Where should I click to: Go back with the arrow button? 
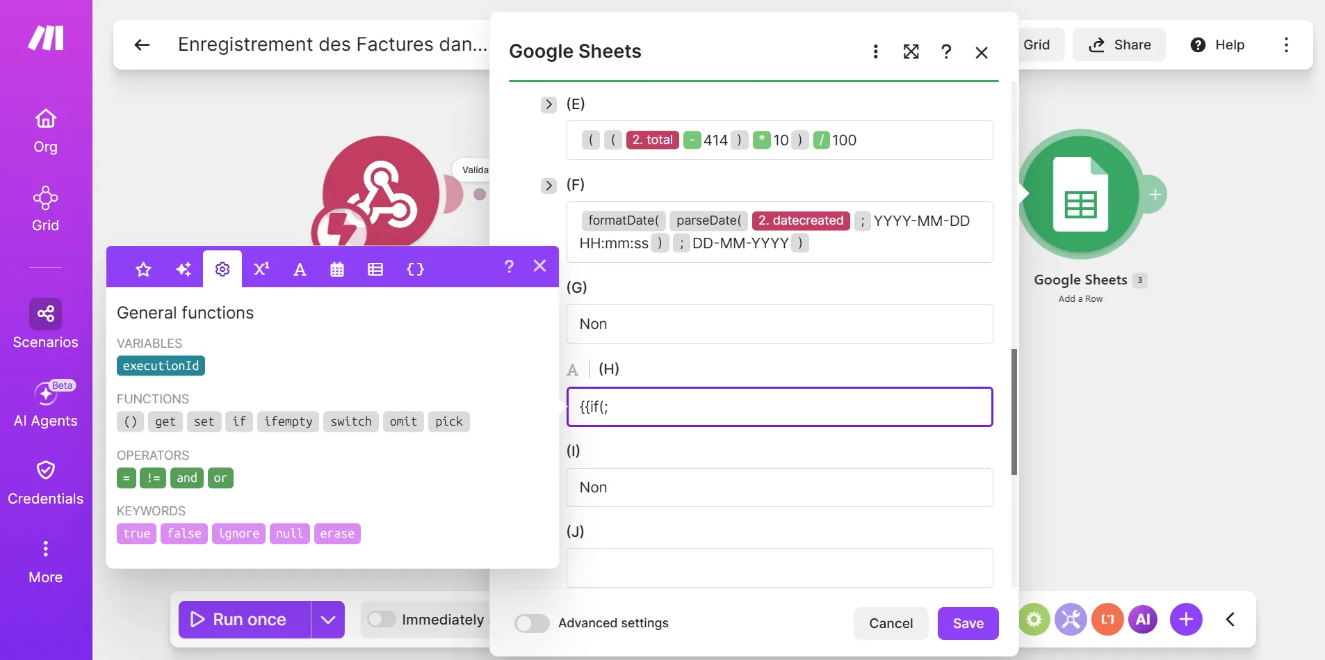pos(142,45)
